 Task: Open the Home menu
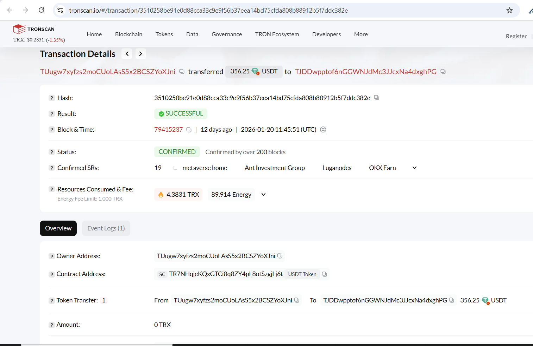point(94,34)
